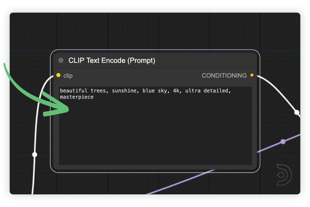The width and height of the screenshot is (310, 207).
Task: Select the white midpoint dot on left wire
Action: [35, 155]
